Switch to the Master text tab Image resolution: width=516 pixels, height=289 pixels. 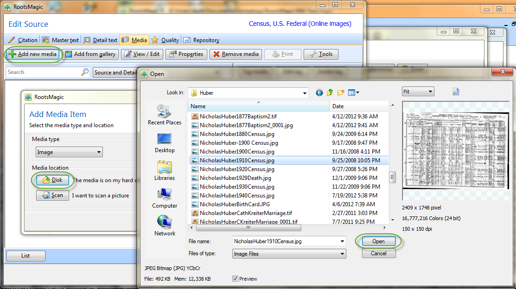coord(61,40)
